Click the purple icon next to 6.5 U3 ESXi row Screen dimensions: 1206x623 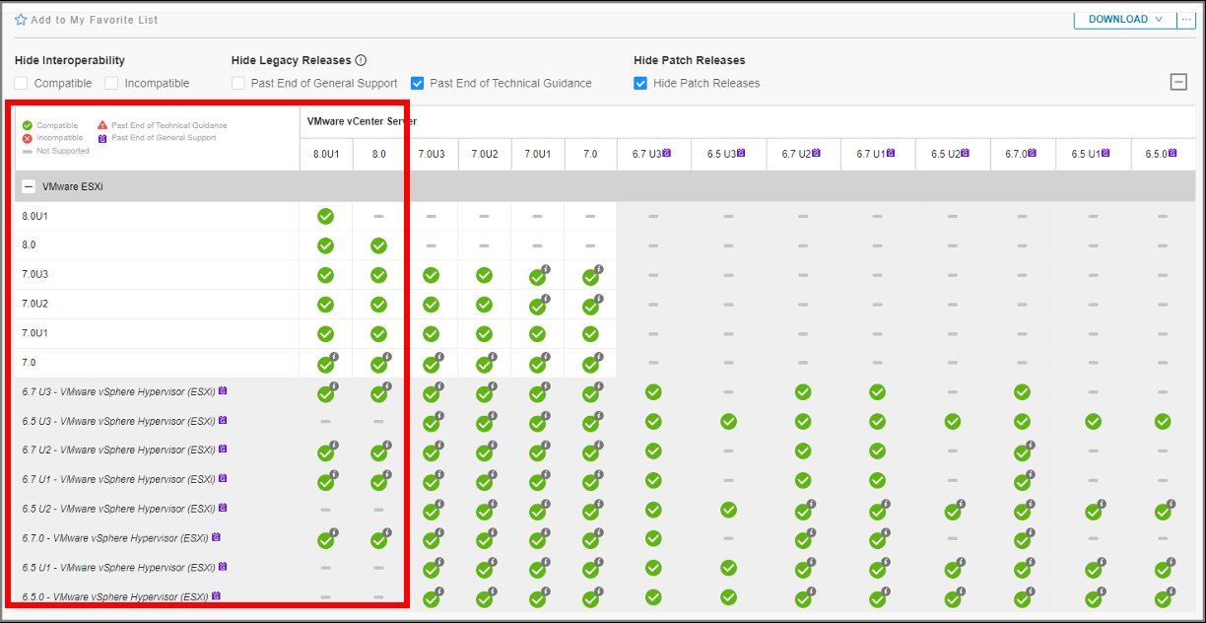223,420
